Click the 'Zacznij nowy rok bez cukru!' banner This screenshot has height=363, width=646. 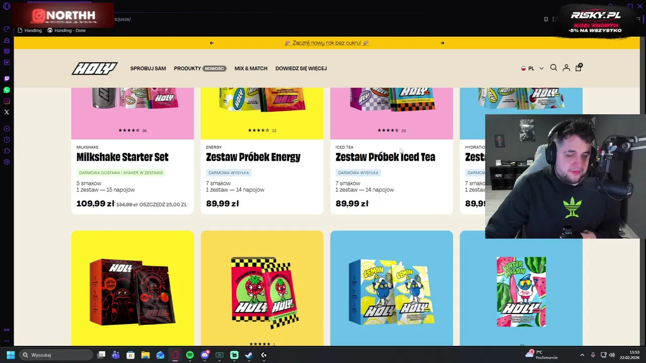click(327, 43)
